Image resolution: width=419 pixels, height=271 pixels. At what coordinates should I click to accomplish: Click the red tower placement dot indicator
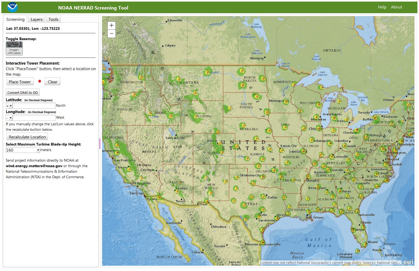tap(40, 81)
